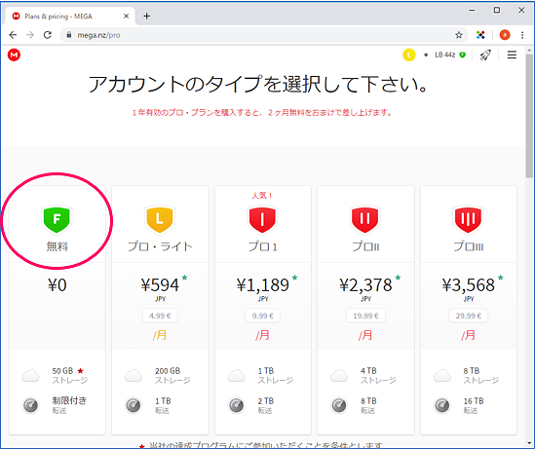Screen dimensions: 535x449
Task: Click the 16 TB transfer text
Action: click(x=474, y=401)
